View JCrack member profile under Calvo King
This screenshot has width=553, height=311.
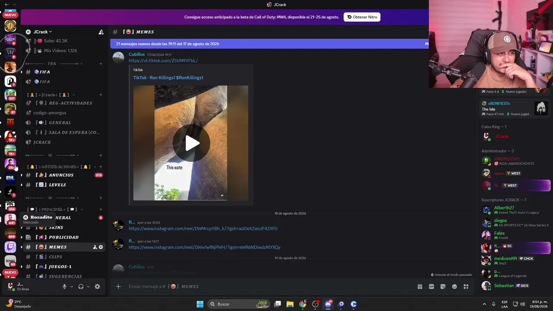click(x=516, y=136)
